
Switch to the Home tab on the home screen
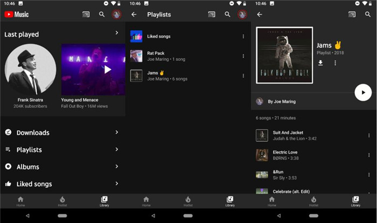click(20, 201)
